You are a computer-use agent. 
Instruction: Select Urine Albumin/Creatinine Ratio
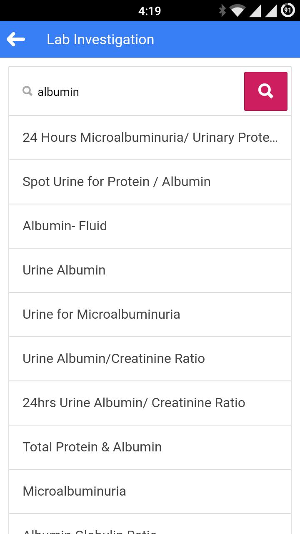click(150, 359)
